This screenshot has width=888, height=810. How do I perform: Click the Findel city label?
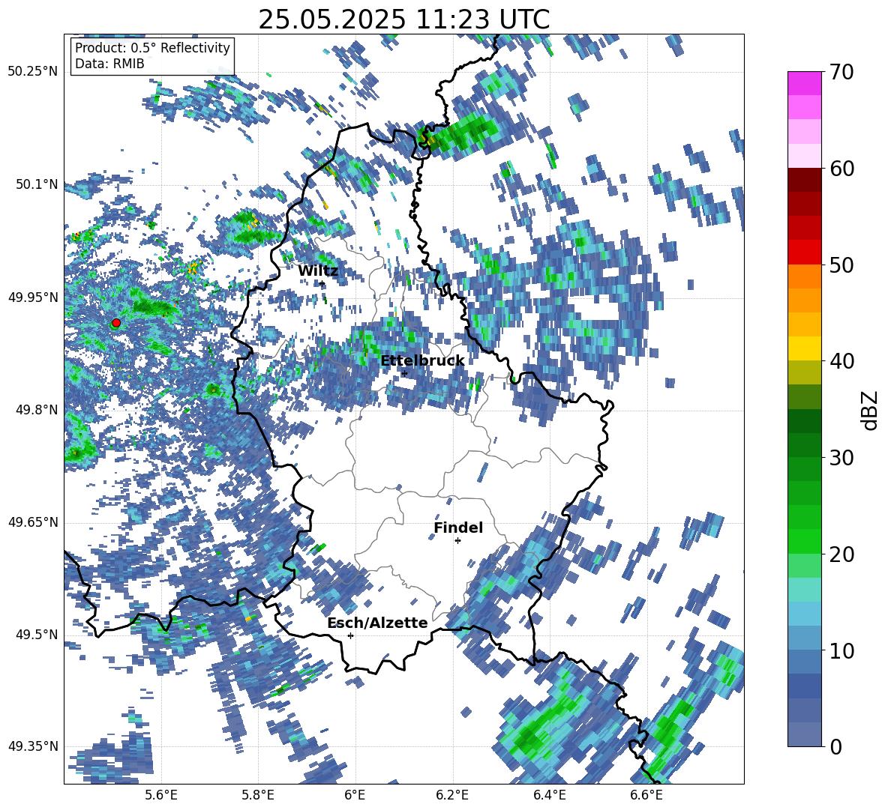[458, 528]
